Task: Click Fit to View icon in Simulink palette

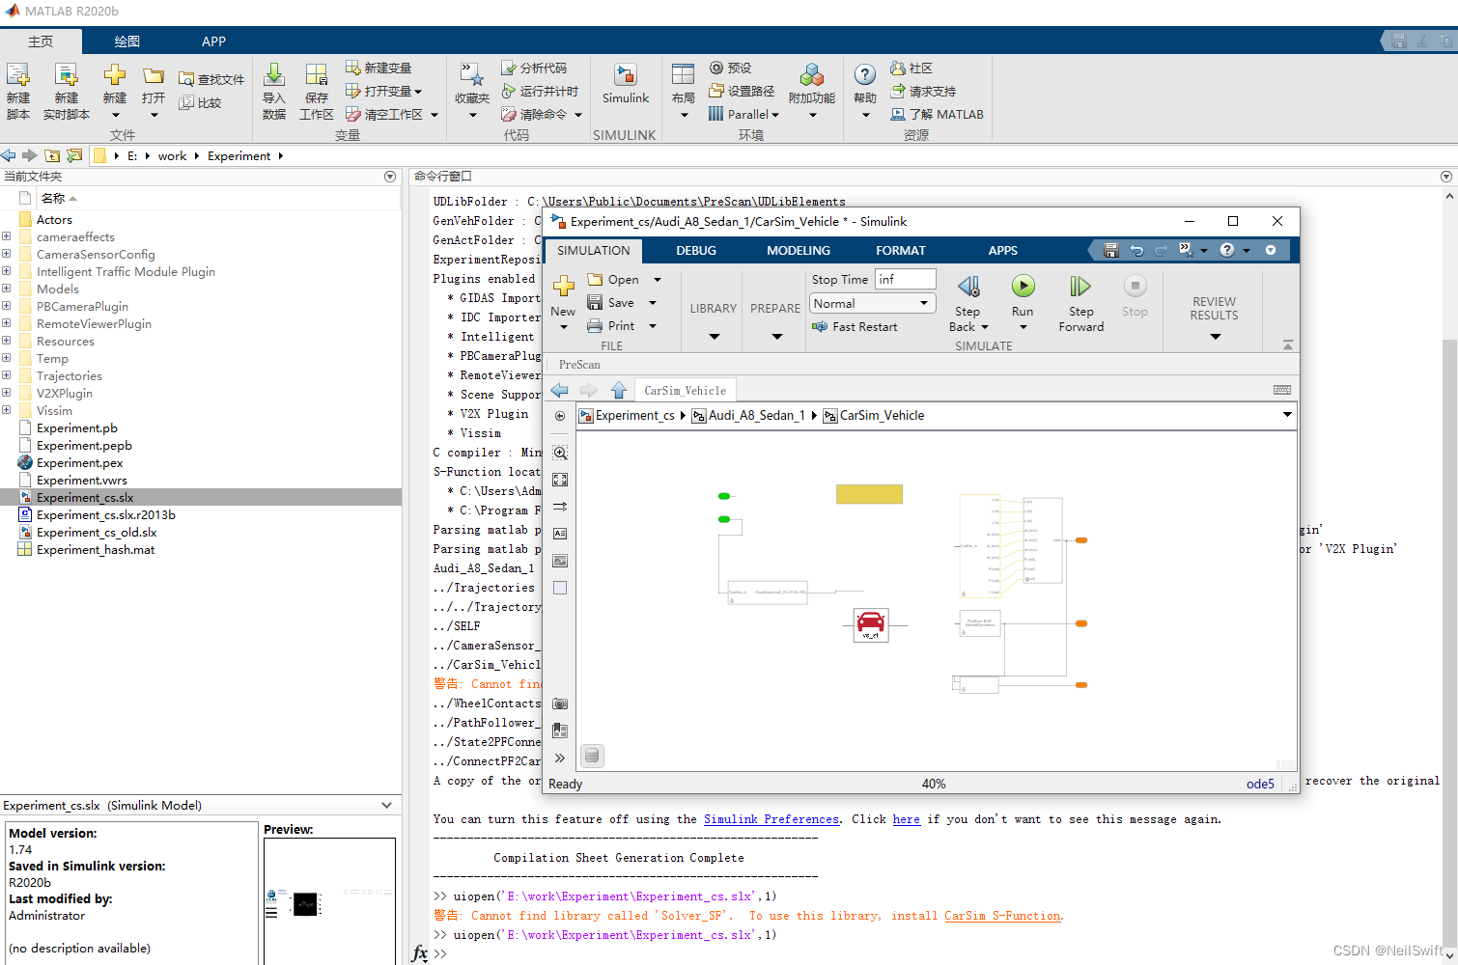Action: (x=560, y=480)
